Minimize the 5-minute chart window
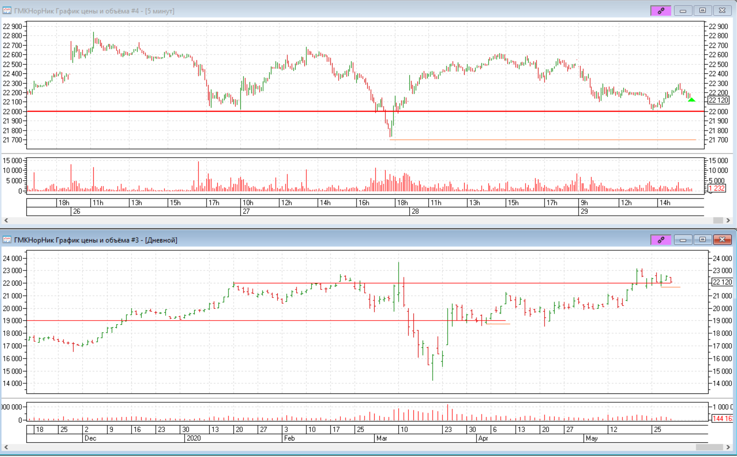The image size is (737, 457). [x=683, y=10]
